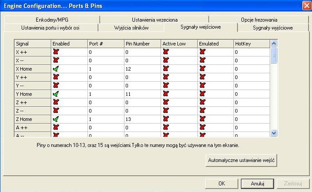Select X Home pin number cell 12

click(x=143, y=69)
